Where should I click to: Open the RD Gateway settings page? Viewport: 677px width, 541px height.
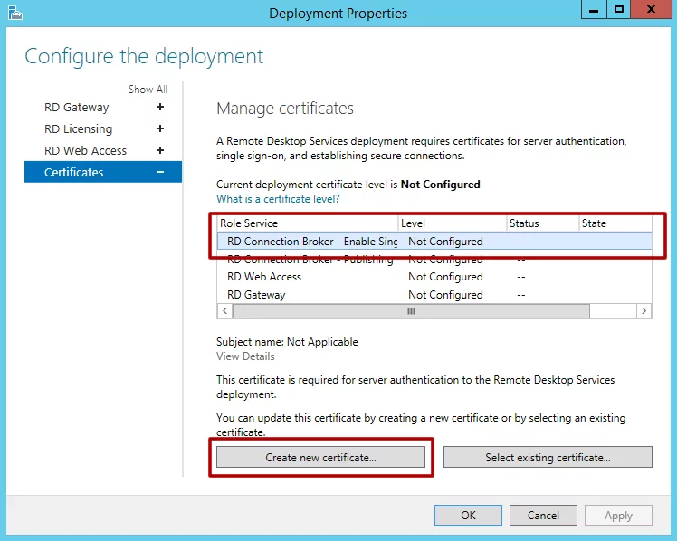(x=77, y=107)
